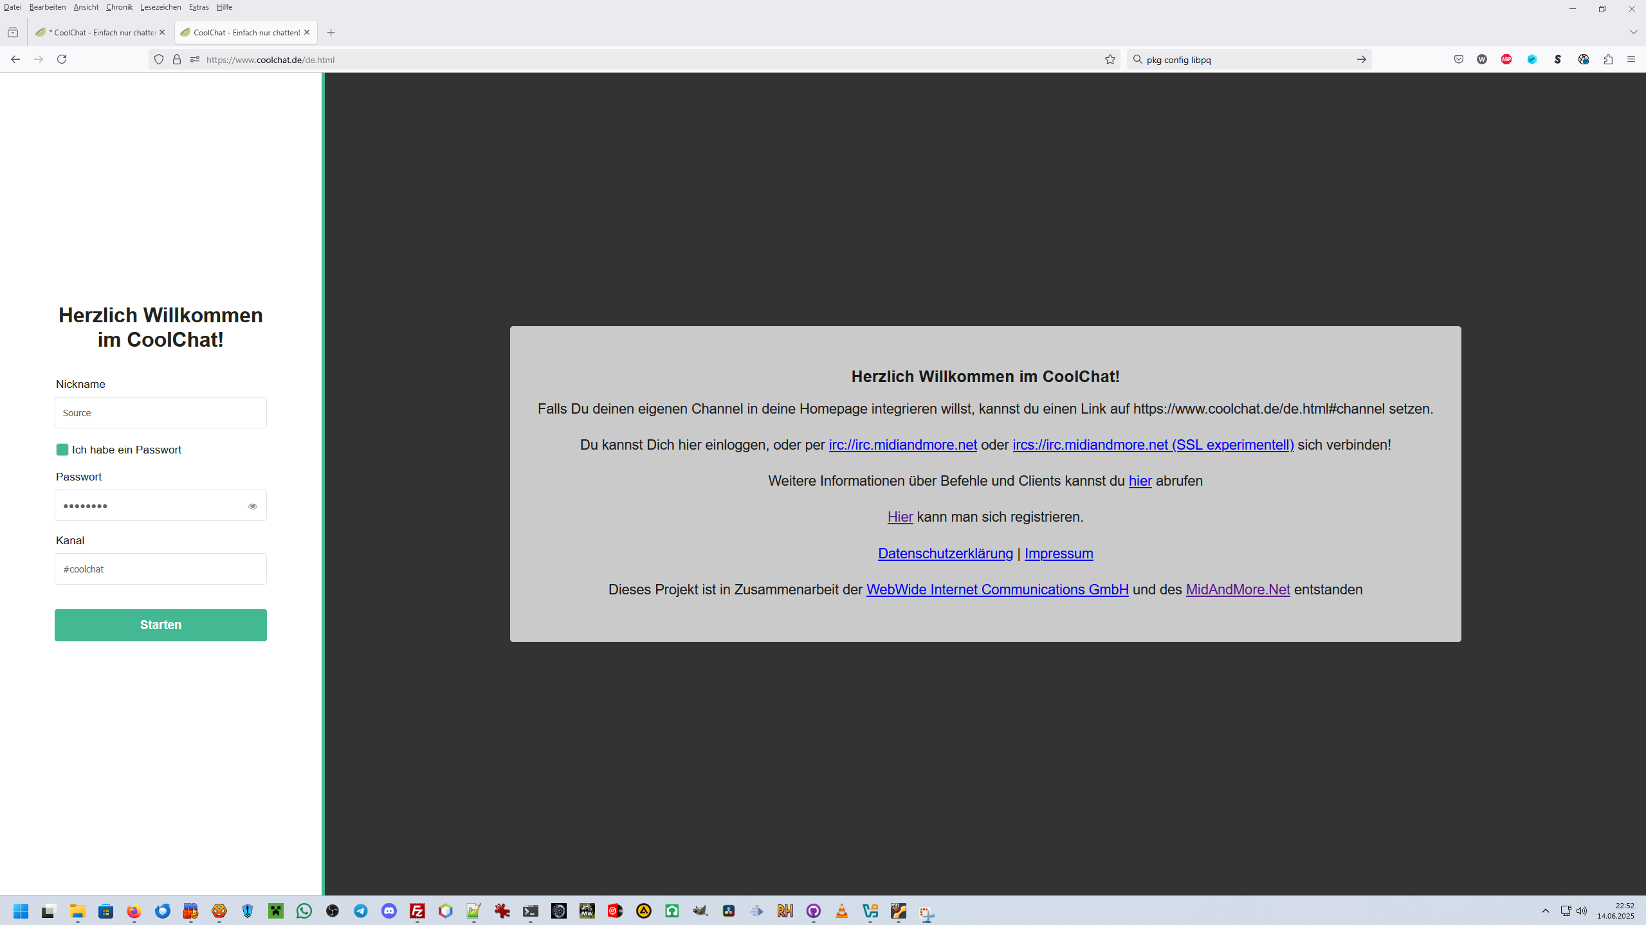Click the page reload icon
This screenshot has width=1646, height=925.
(62, 59)
